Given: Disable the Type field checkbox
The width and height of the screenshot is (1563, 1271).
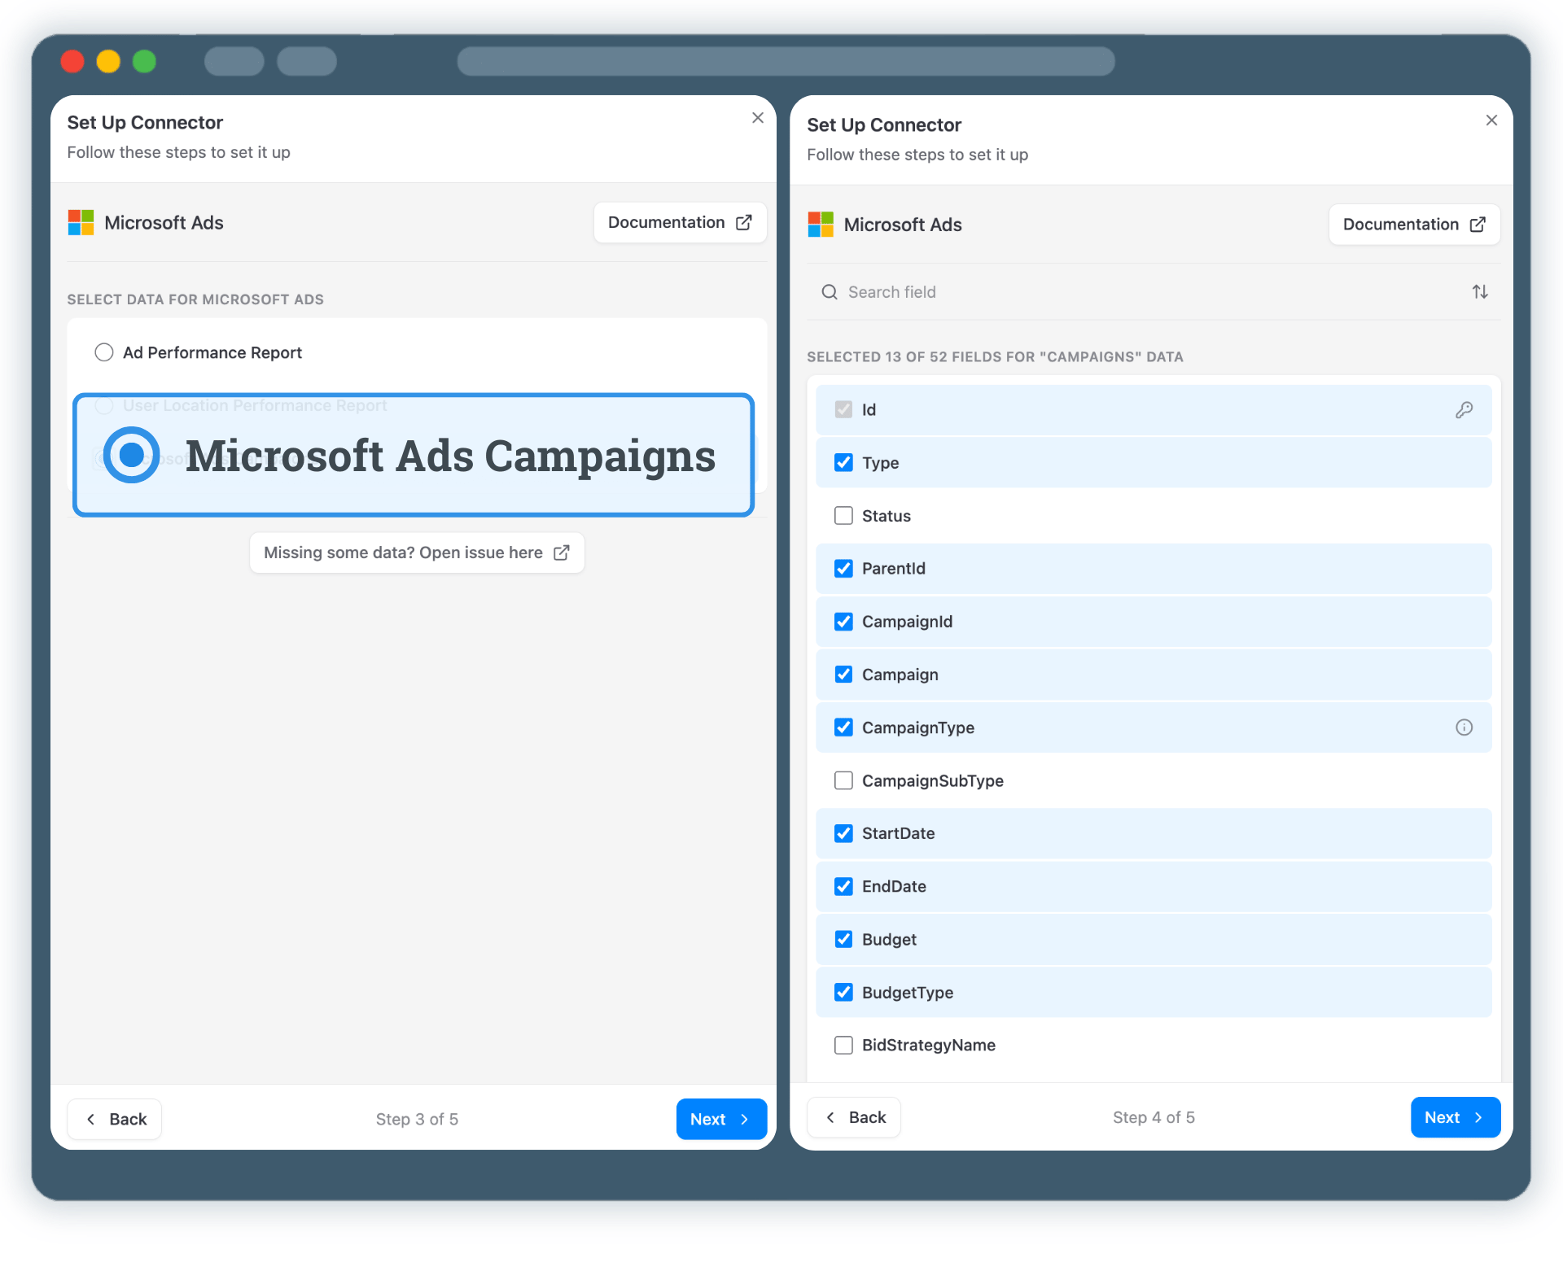Looking at the screenshot, I should (843, 462).
